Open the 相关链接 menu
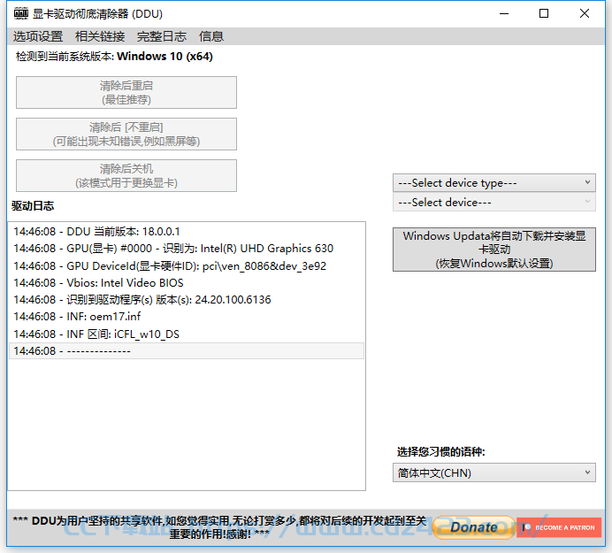The height and width of the screenshot is (553, 612). [x=100, y=36]
